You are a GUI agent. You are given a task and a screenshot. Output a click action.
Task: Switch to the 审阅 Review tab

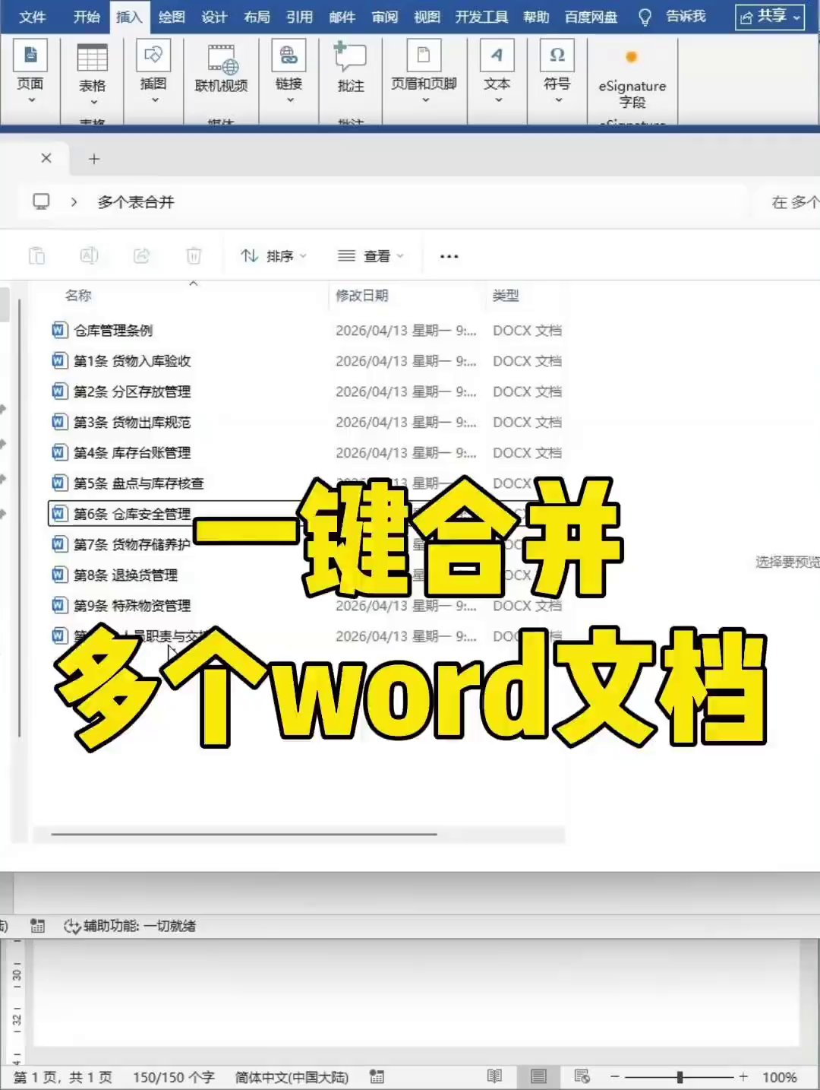[x=384, y=17]
